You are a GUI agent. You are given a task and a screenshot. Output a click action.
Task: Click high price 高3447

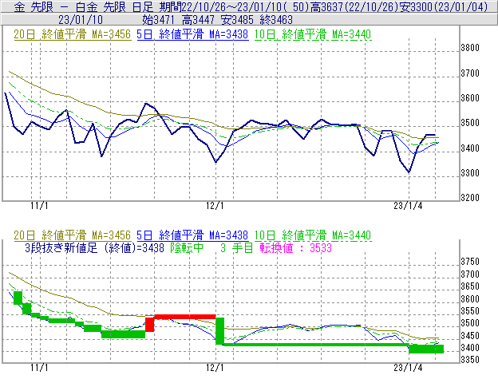[198, 20]
